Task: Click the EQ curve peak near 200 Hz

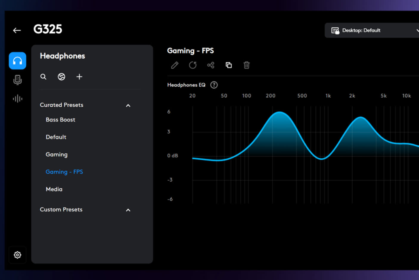Action: coord(280,112)
